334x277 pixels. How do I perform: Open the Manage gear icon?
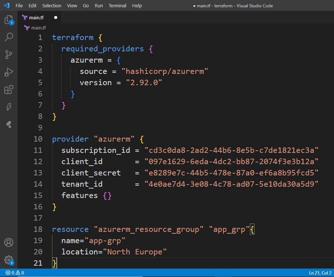pyautogui.click(x=8, y=260)
